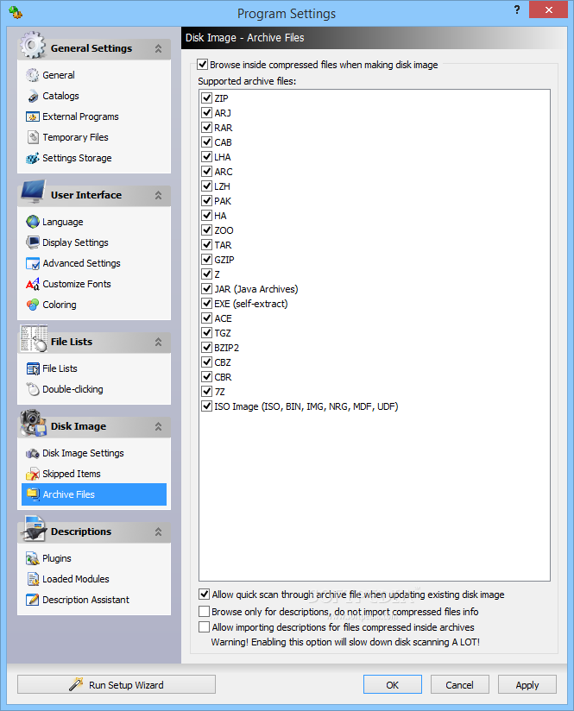The height and width of the screenshot is (711, 574).
Task: Uncheck the ISO Image checkbox
Action: (207, 406)
